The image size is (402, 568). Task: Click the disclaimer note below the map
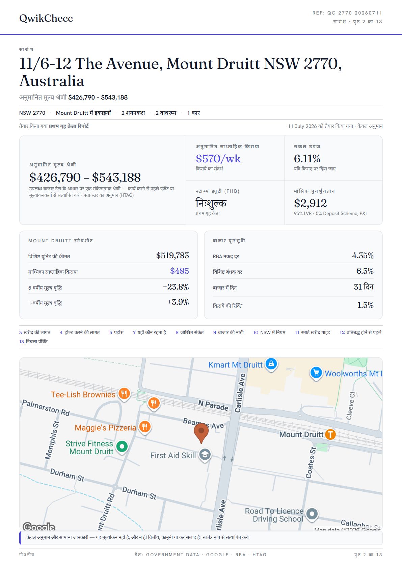click(201, 537)
